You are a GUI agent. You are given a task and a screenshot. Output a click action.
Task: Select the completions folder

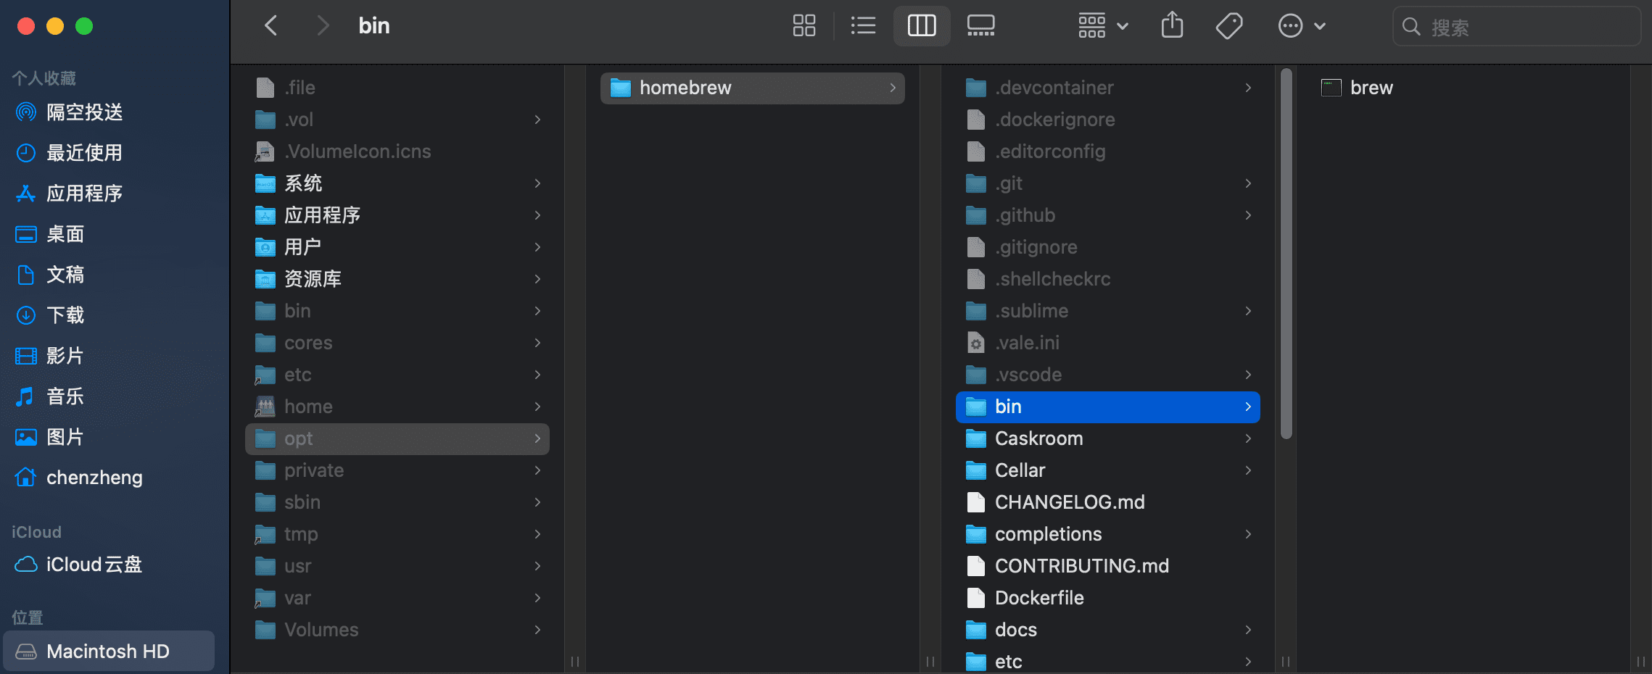[x=1108, y=534]
